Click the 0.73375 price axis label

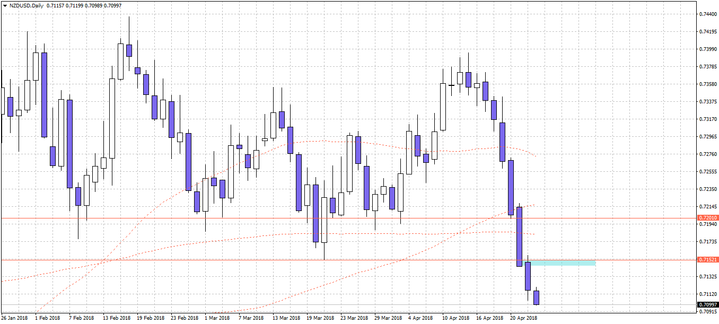(x=708, y=101)
